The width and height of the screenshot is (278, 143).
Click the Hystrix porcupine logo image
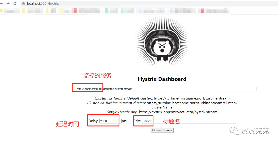click(162, 42)
